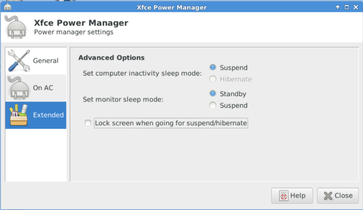Screen dimensions: 363x210
Task: Click the Xfce Power Manager title bar text
Action: [x=172, y=7]
